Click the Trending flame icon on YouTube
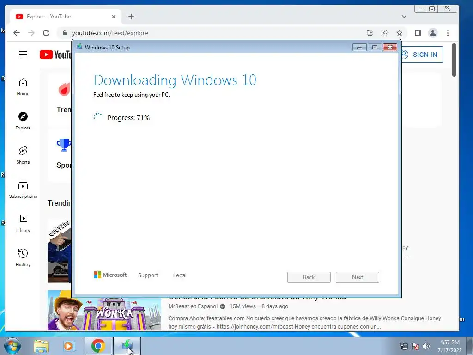The image size is (473, 355). pyautogui.click(x=64, y=89)
